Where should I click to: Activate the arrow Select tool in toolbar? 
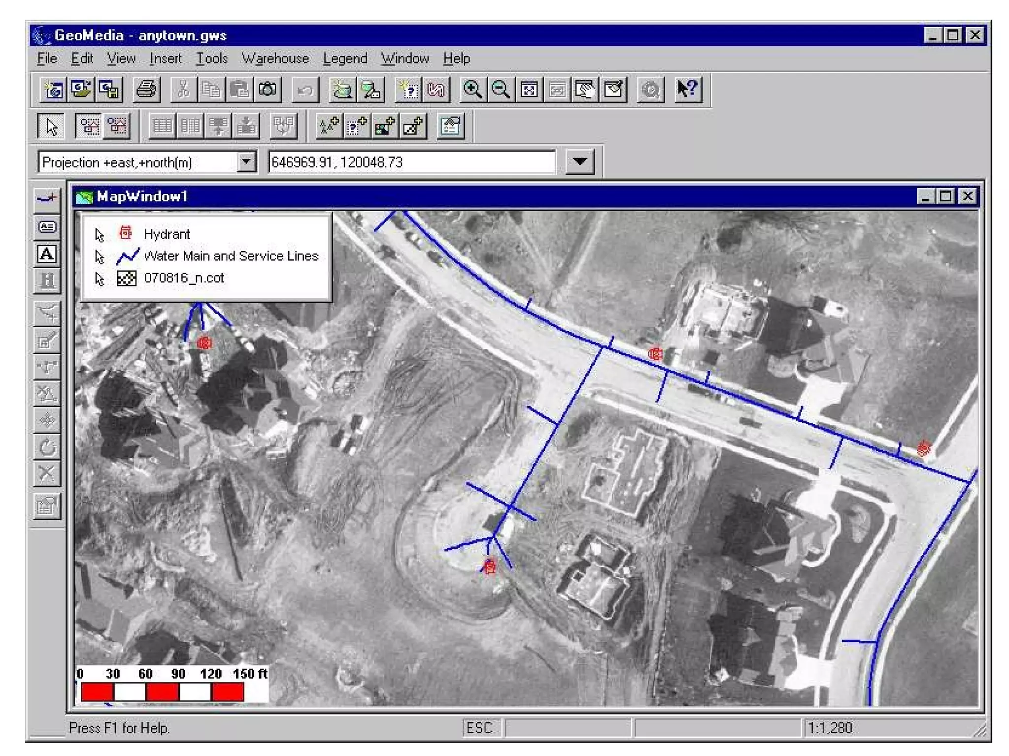pos(51,126)
